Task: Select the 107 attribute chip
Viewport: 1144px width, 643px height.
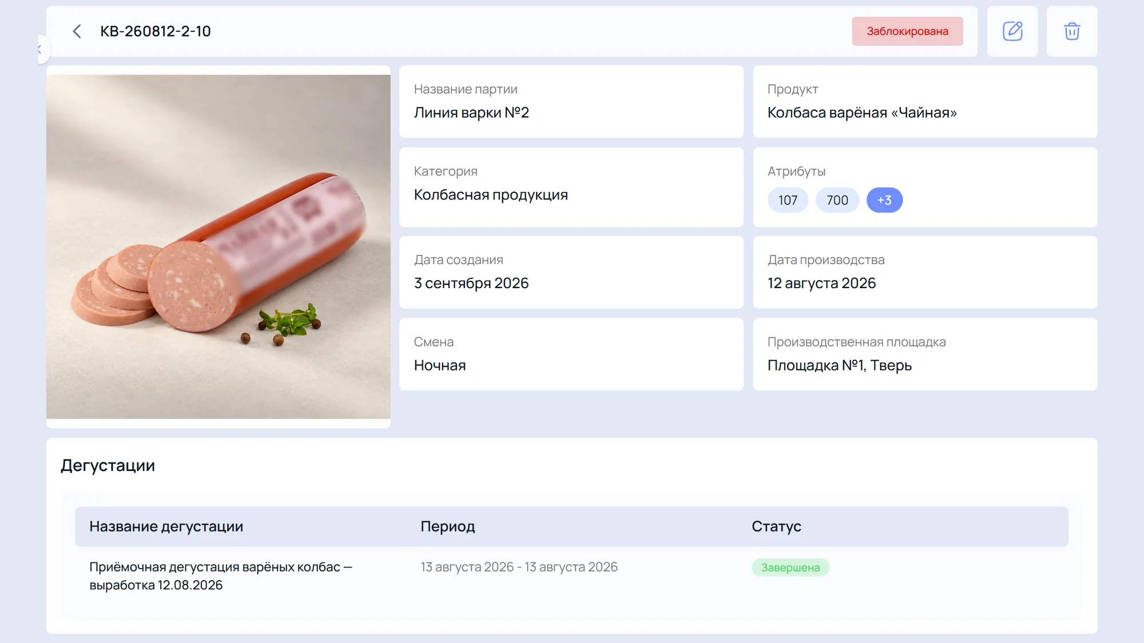Action: (x=788, y=200)
